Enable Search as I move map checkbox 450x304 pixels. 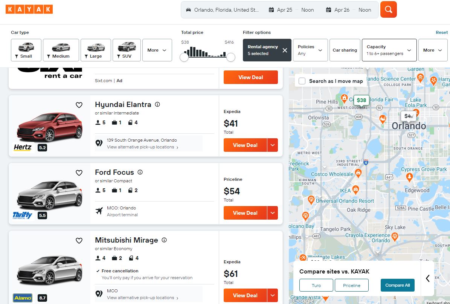(x=302, y=81)
